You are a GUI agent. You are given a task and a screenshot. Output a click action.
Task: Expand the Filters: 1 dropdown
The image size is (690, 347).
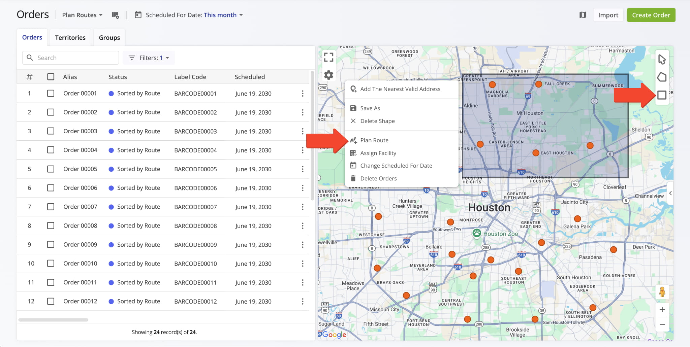pos(149,58)
